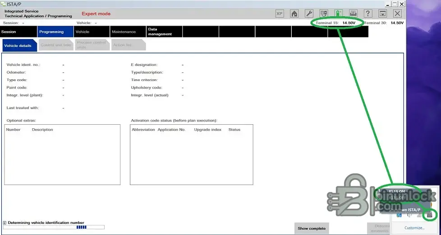Click the E designation label
The image size is (441, 235).
click(x=144, y=65)
